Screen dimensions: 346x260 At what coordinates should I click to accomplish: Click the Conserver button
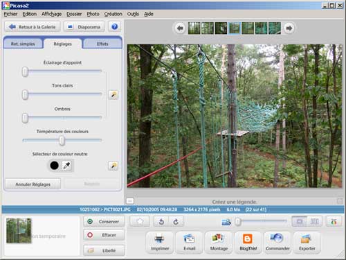(x=104, y=221)
